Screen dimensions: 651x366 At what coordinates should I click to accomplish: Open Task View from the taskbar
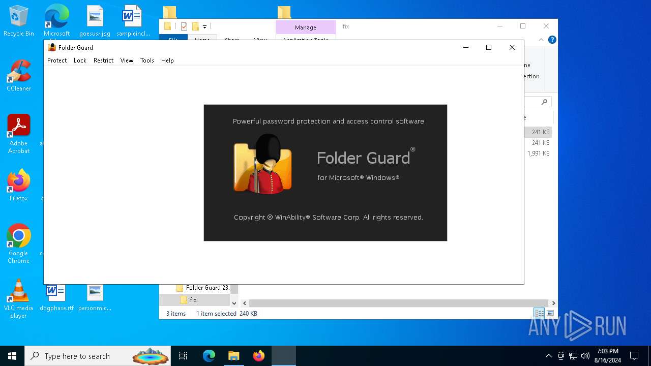pyautogui.click(x=183, y=356)
